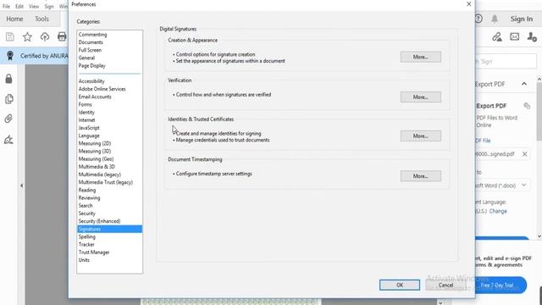Image resolution: width=542 pixels, height=305 pixels.
Task: Remove the selected signed.pdf file
Action: click(525, 154)
